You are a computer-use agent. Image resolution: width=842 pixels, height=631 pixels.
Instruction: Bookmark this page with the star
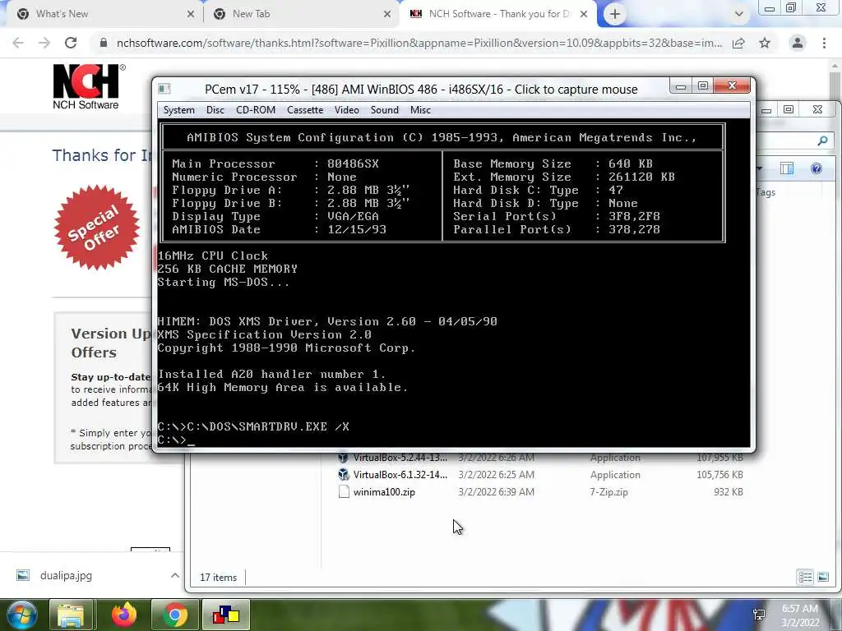point(765,43)
